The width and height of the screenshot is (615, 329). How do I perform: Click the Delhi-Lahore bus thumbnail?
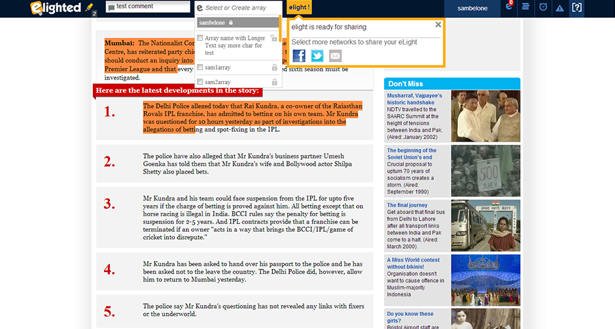pos(485,225)
